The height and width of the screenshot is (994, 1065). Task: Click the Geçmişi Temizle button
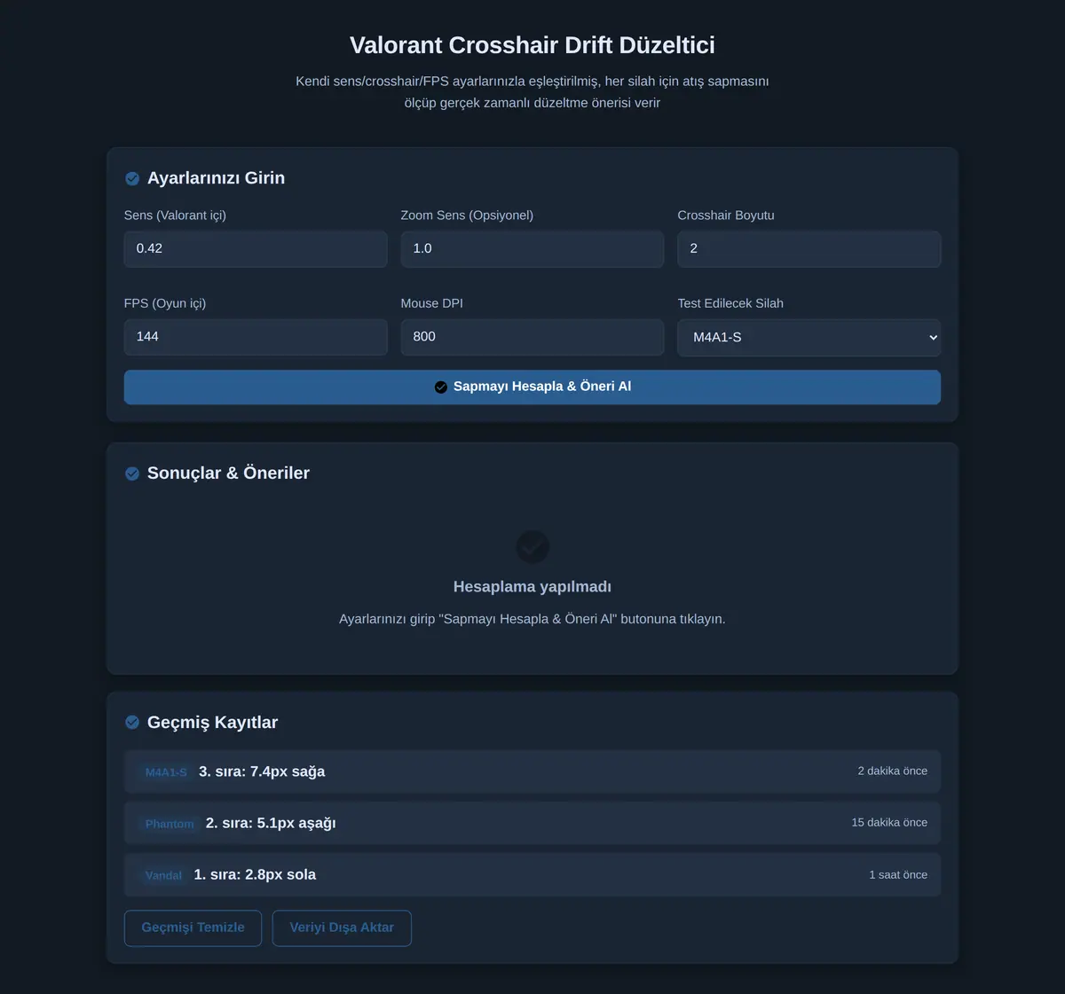click(193, 927)
